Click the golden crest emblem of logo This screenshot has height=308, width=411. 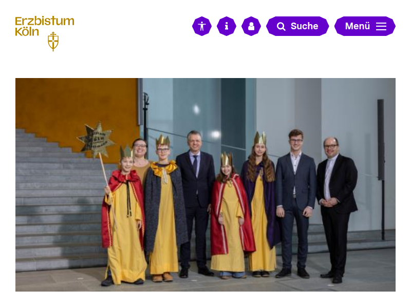click(53, 42)
